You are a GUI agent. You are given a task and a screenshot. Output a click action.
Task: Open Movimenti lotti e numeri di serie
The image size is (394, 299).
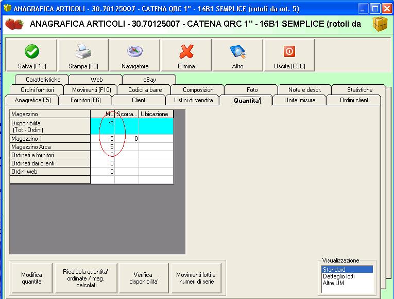pos(196,278)
